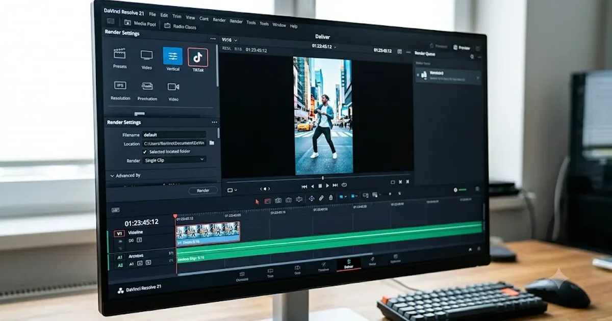Open the Render Queue three-dots options
Screen dimensions: 612x321
[x=479, y=57]
